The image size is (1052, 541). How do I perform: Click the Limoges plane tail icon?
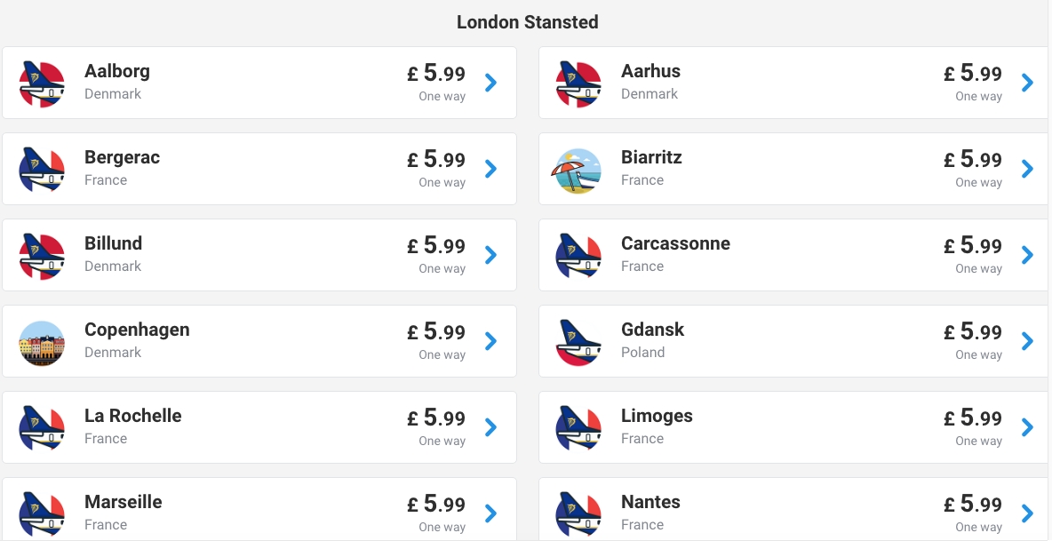tap(578, 428)
